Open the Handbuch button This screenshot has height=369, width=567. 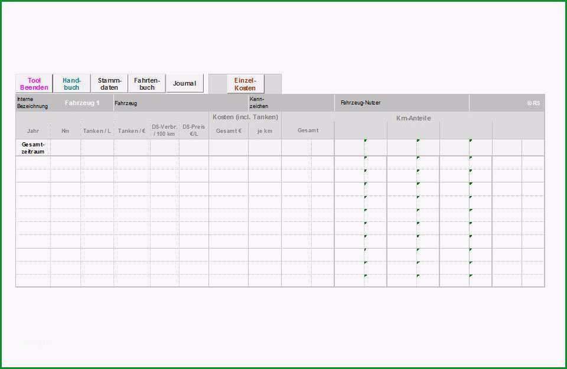[71, 84]
